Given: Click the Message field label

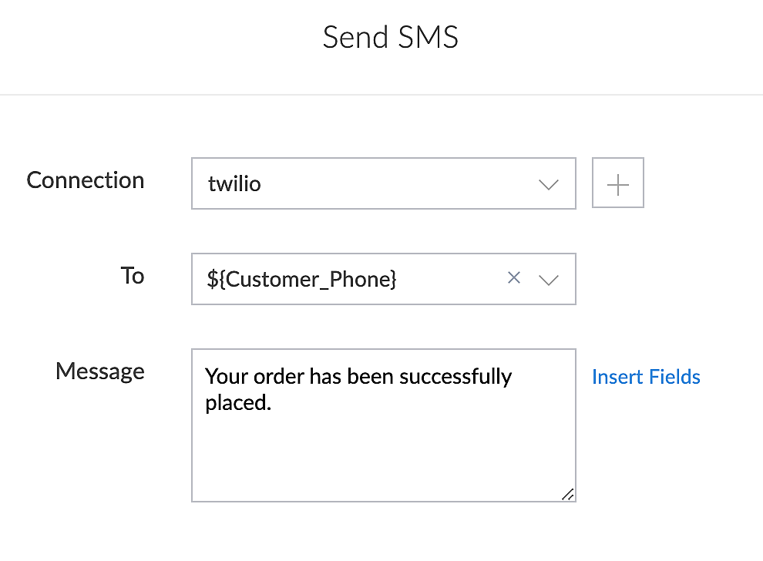Looking at the screenshot, I should 99,371.
